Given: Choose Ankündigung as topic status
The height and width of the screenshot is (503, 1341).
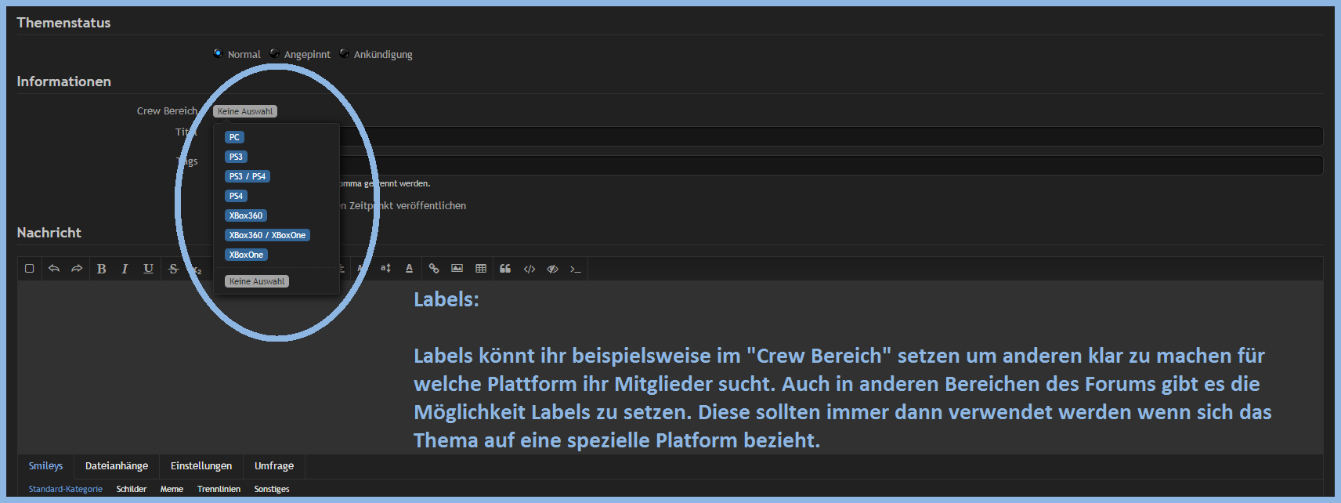Looking at the screenshot, I should coord(344,53).
